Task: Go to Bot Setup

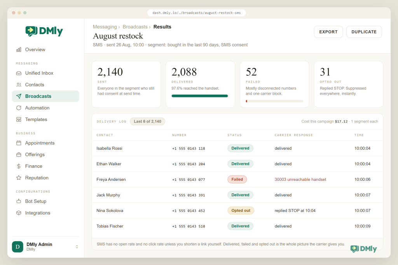Action: tap(46, 201)
